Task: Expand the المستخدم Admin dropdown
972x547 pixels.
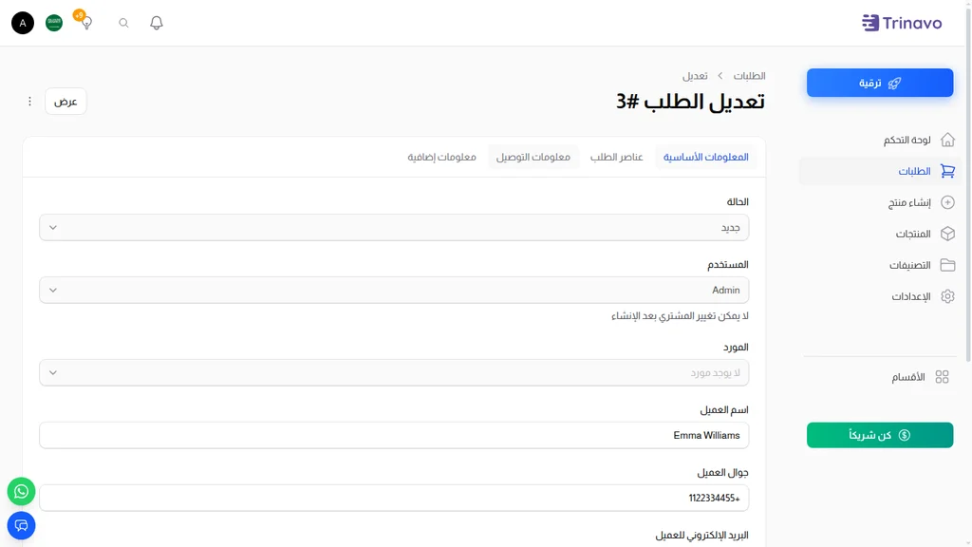Action: click(394, 291)
